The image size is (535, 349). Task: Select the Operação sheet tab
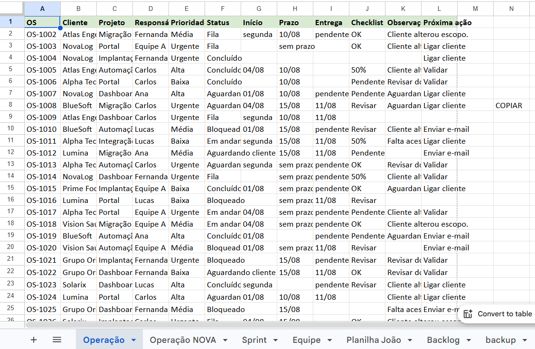point(103,340)
